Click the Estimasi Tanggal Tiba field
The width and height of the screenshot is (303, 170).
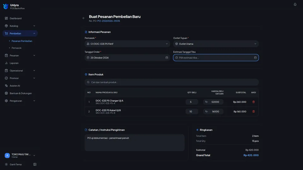tap(216, 58)
